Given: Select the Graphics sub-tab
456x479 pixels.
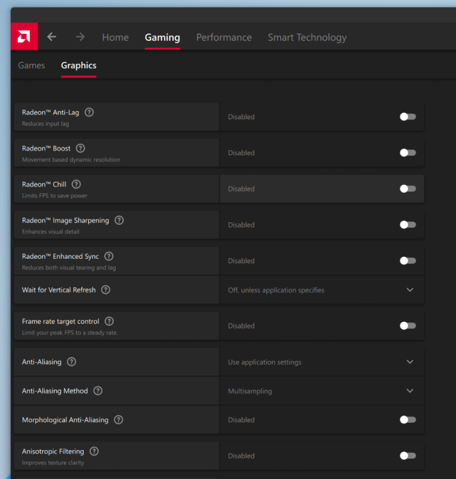Looking at the screenshot, I should 79,65.
